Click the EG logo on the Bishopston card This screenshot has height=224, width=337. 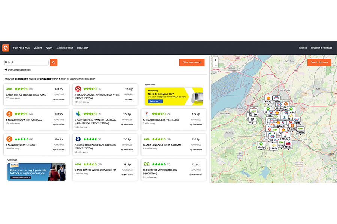[x=146, y=164]
